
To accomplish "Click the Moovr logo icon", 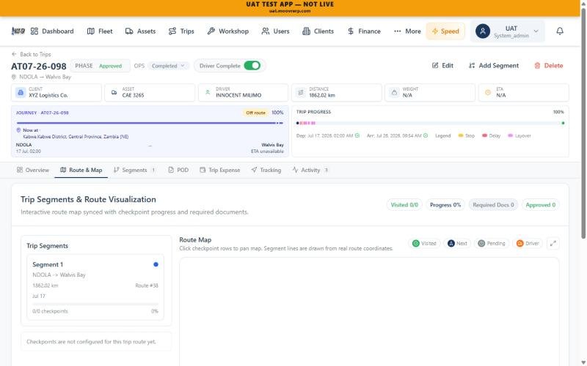I will (18, 31).
